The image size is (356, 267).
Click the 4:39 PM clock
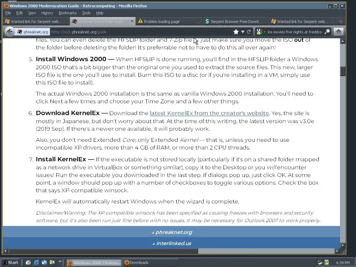tap(342, 263)
